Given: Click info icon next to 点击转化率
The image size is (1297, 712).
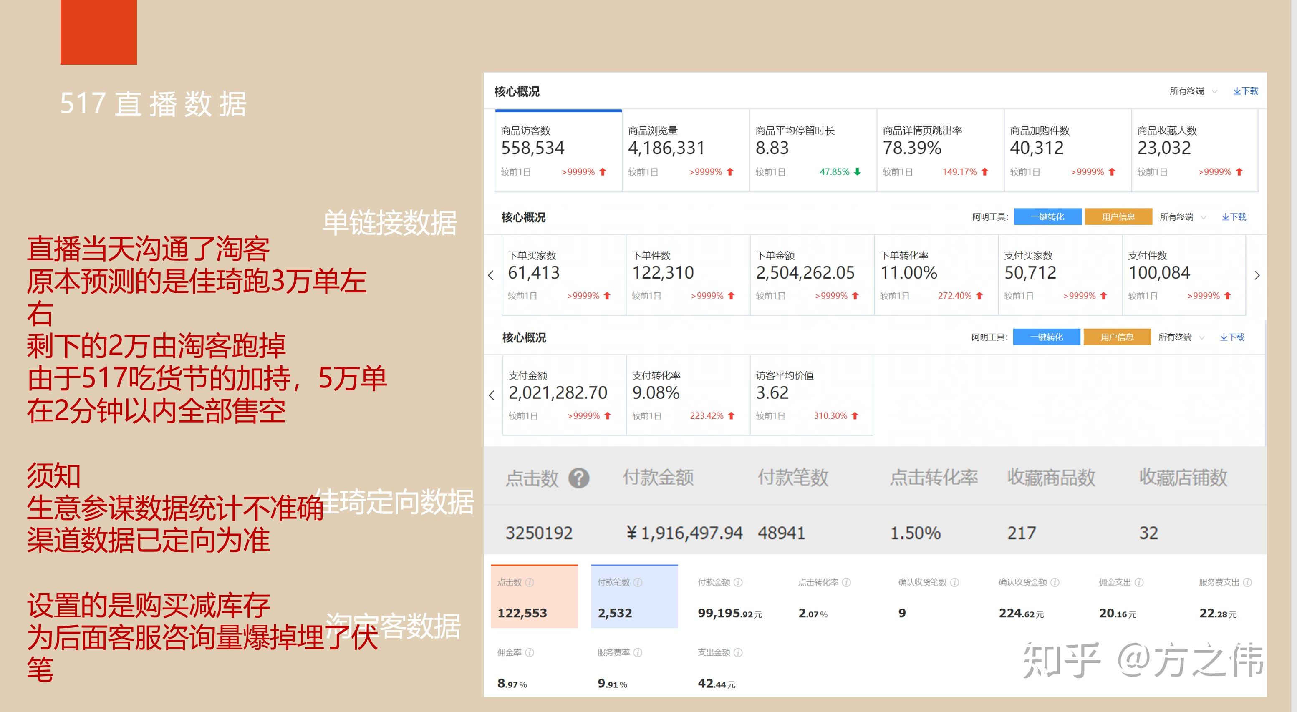Looking at the screenshot, I should click(x=846, y=582).
